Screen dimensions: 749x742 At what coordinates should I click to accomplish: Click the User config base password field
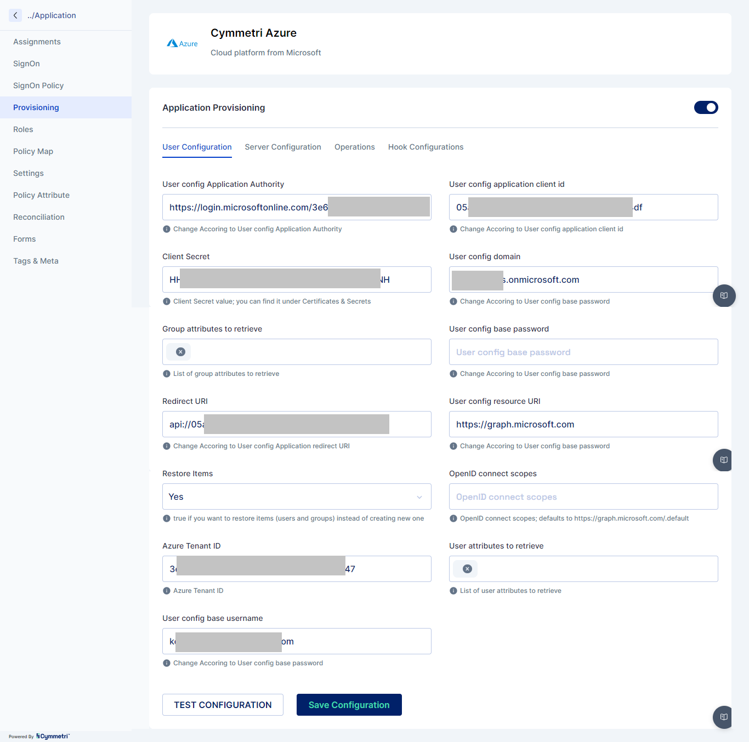coord(583,352)
